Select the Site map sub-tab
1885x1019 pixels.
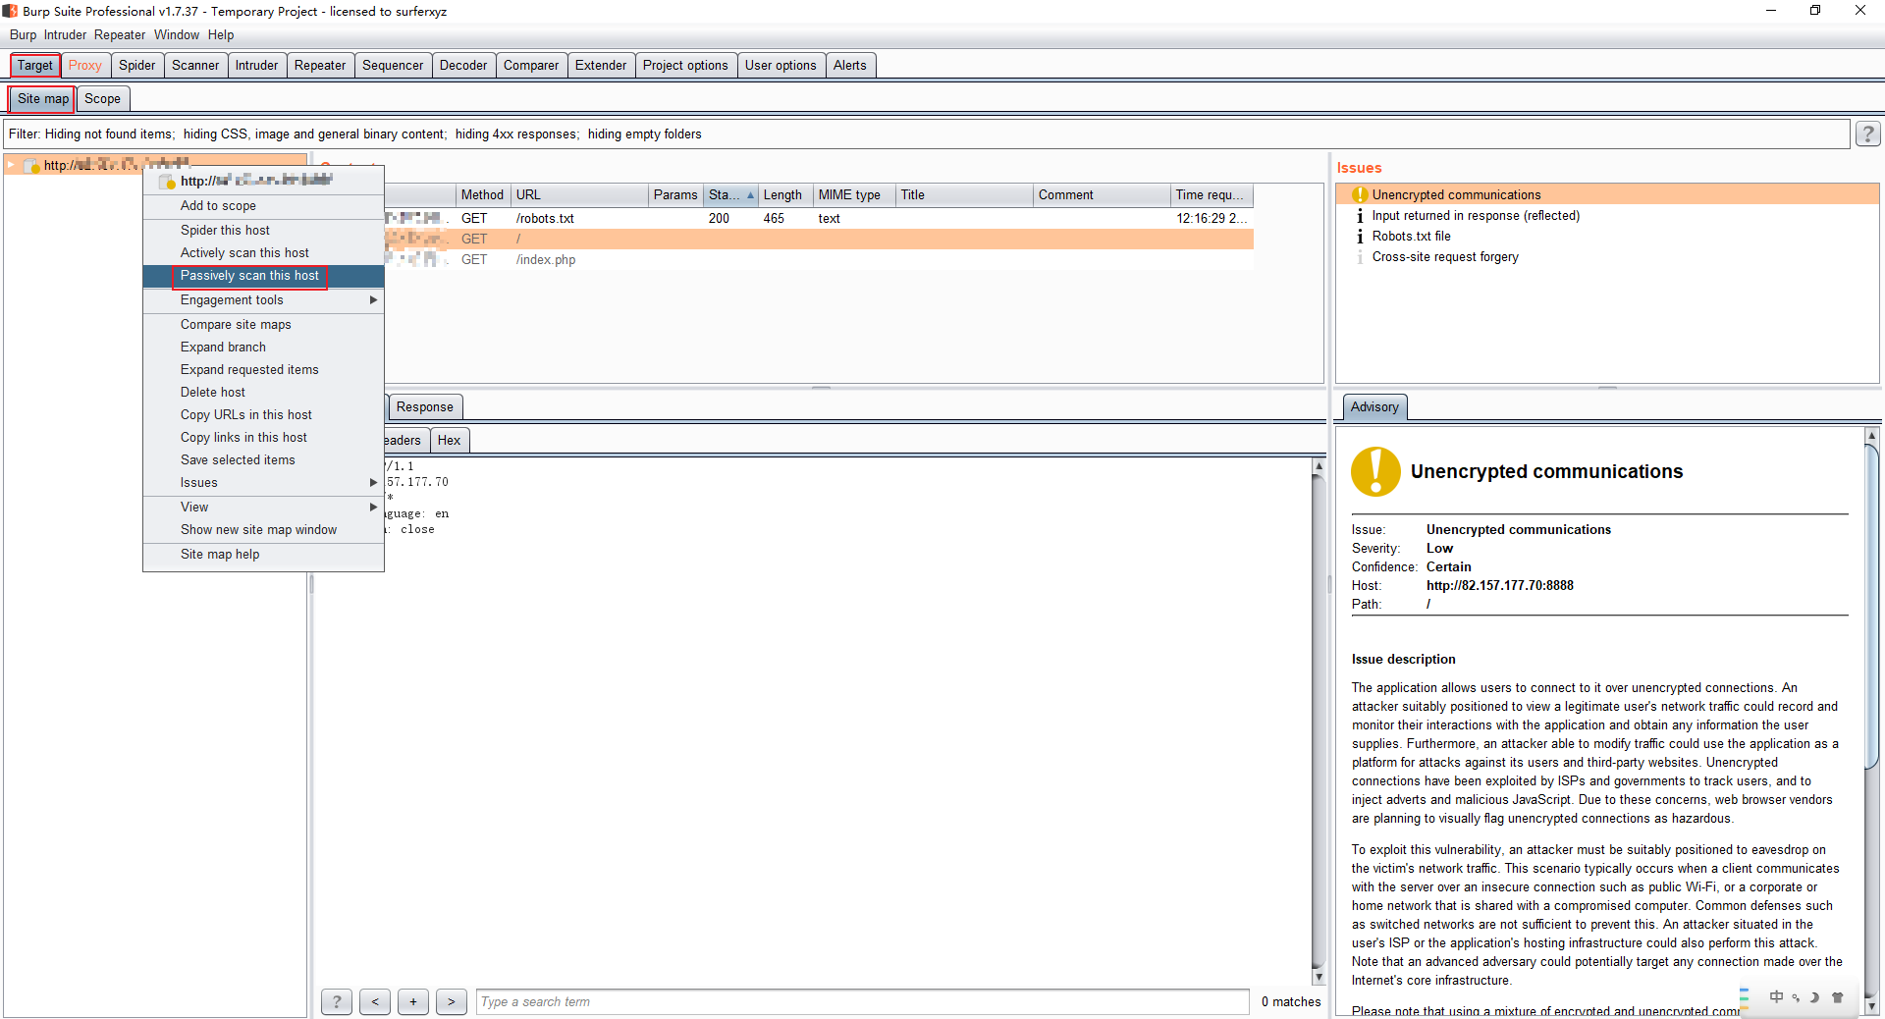click(x=42, y=98)
